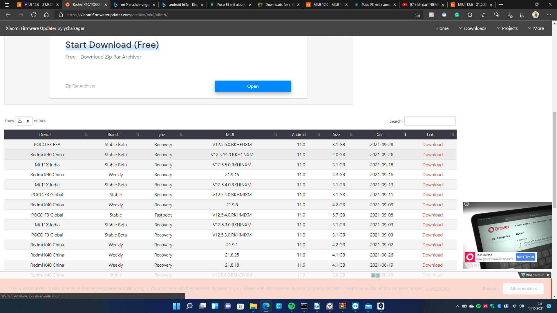This screenshot has height=313, width=557.
Task: Open the Grammarly extension icon
Action: click(457, 15)
